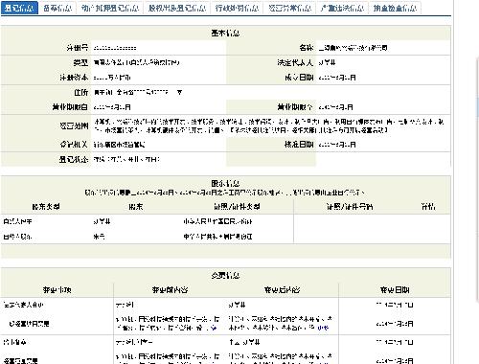Click the 变更后内容 column header
This screenshot has width=479, height=364.
283,290
